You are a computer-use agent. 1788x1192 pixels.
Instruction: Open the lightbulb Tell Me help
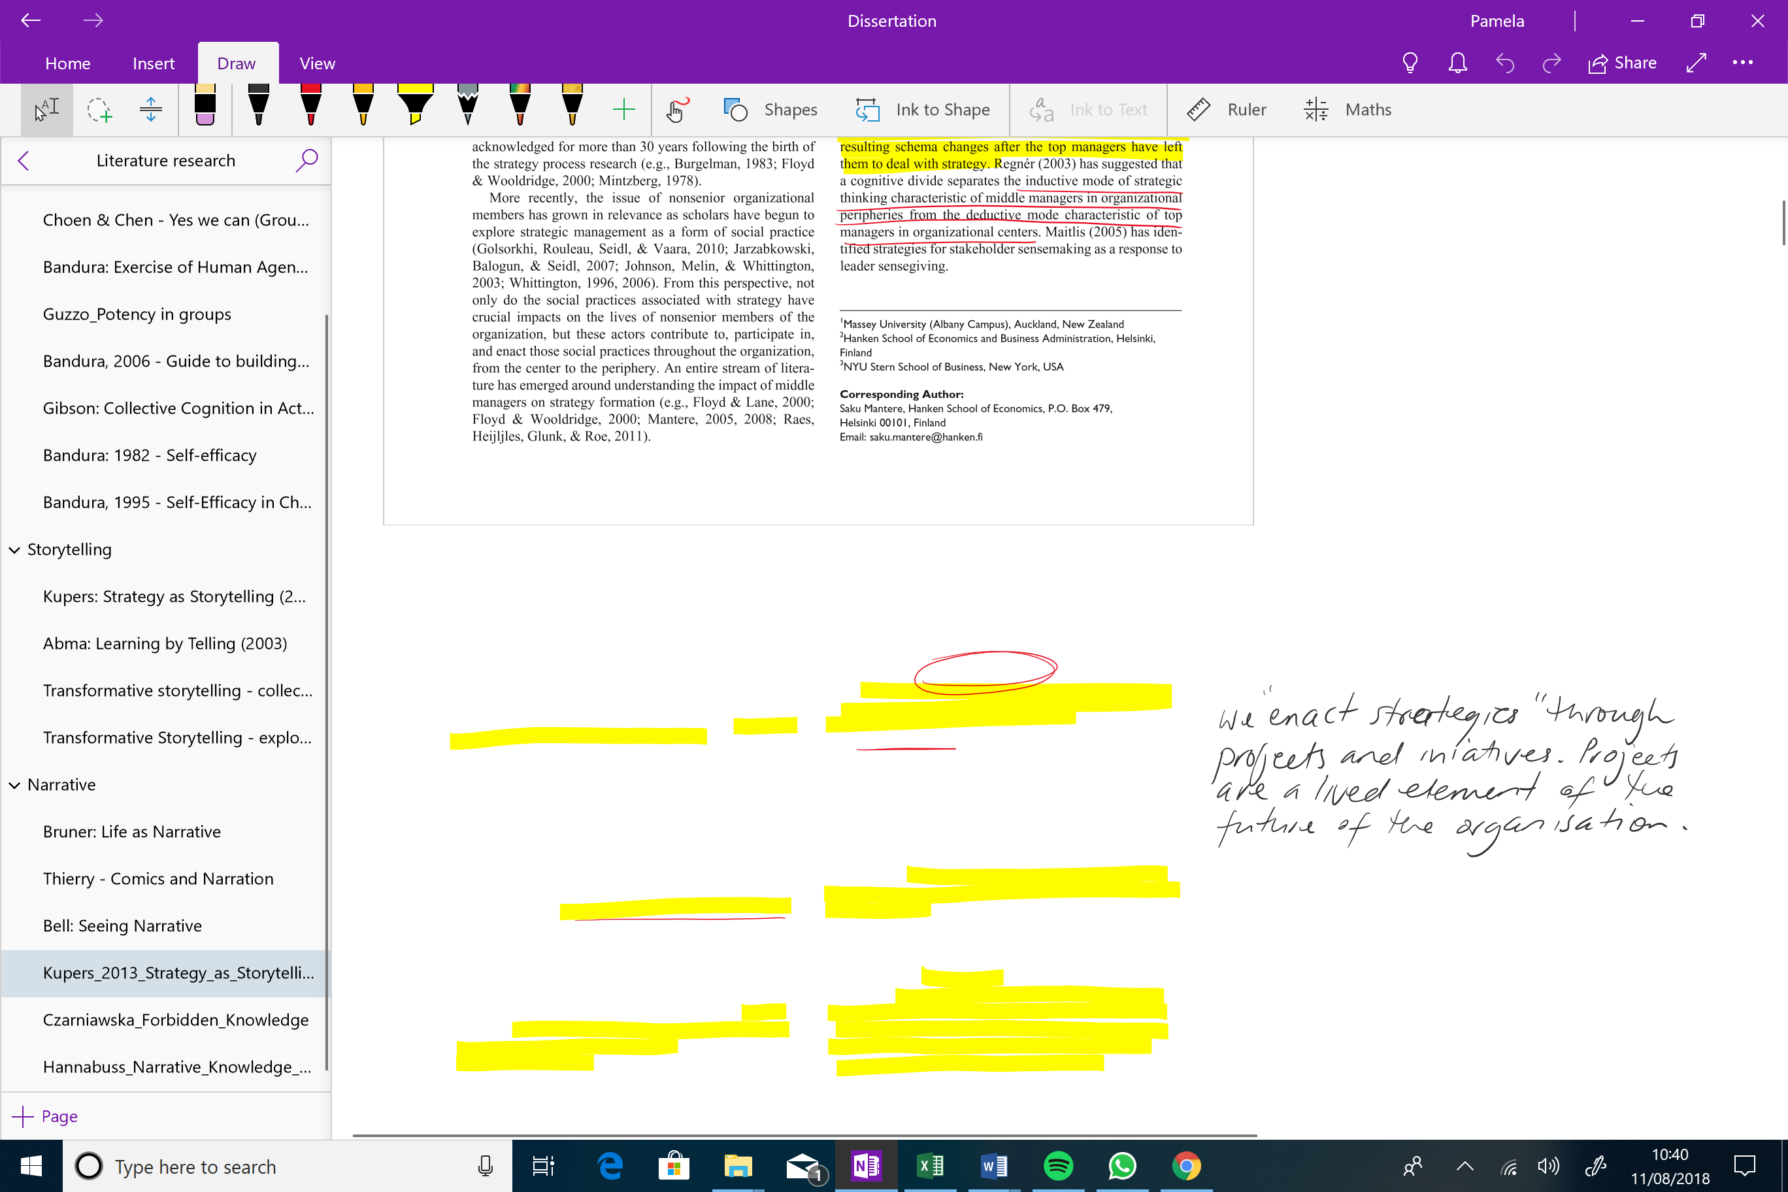(1410, 63)
